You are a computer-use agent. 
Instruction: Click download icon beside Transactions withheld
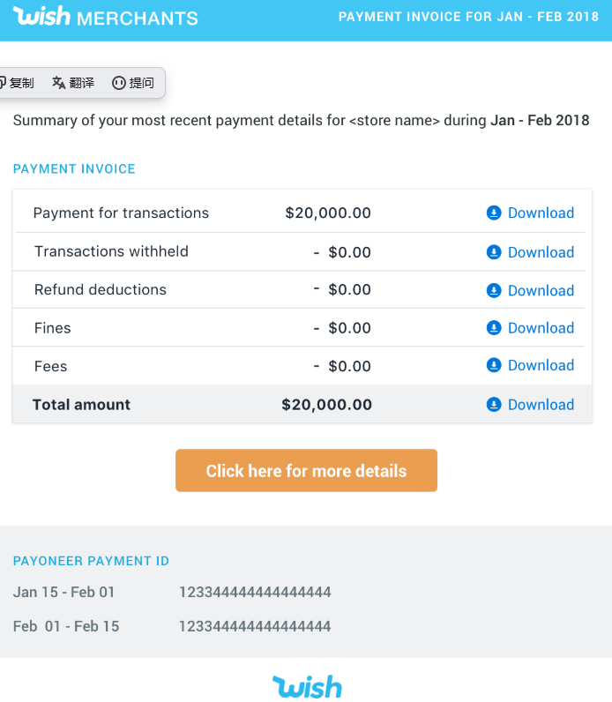pyautogui.click(x=494, y=252)
